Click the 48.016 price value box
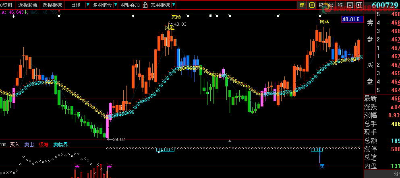 click(x=352, y=19)
